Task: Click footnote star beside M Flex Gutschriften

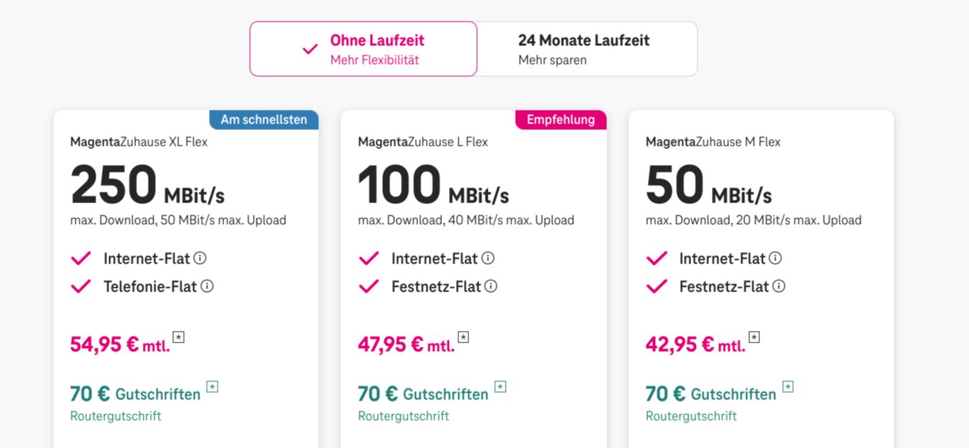Action: tap(788, 387)
